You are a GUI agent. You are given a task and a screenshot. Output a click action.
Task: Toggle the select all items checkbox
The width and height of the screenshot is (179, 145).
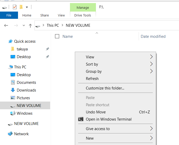[x=57, y=36]
